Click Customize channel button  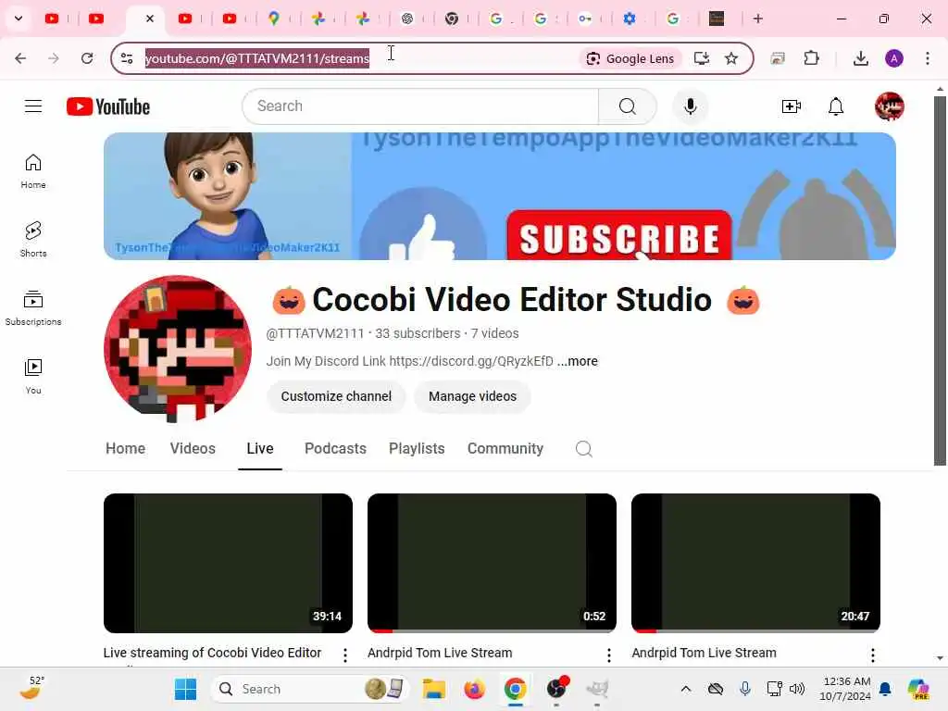336,396
